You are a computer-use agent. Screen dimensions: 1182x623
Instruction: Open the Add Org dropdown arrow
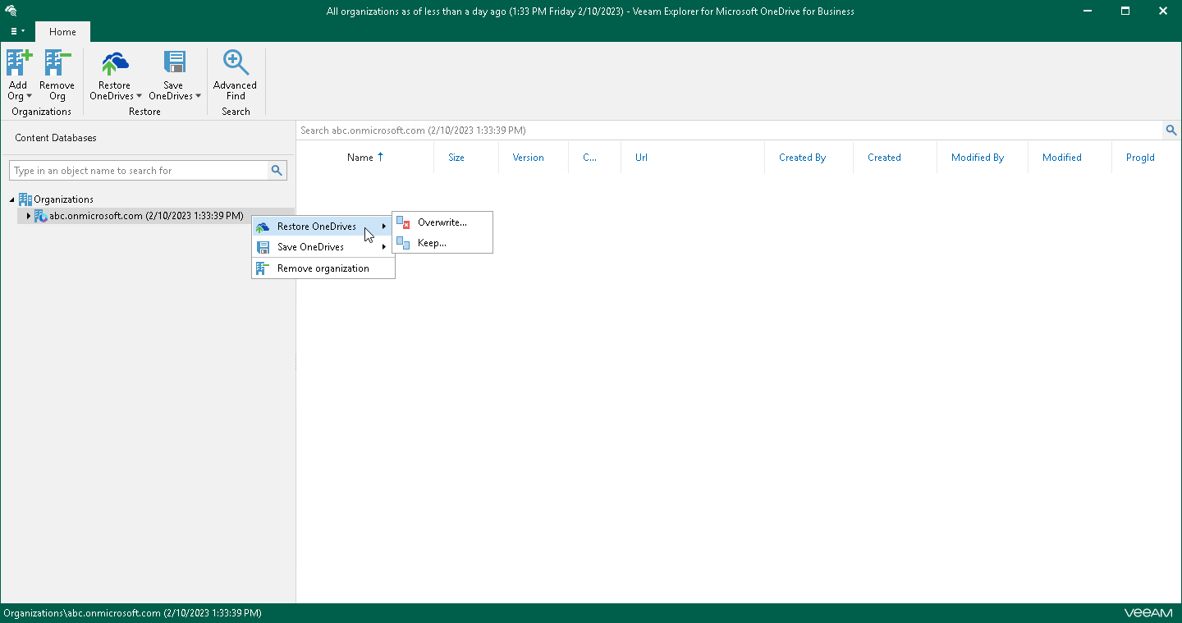coord(30,96)
